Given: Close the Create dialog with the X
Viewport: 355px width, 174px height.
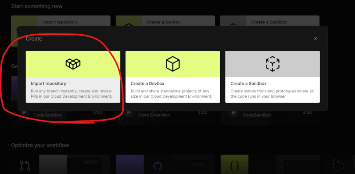Looking at the screenshot, I should pos(315,39).
